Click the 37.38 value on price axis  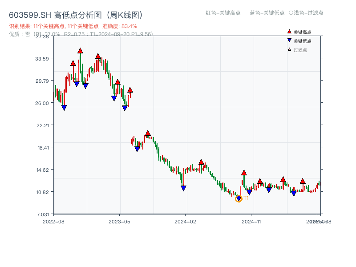pos(42,37)
